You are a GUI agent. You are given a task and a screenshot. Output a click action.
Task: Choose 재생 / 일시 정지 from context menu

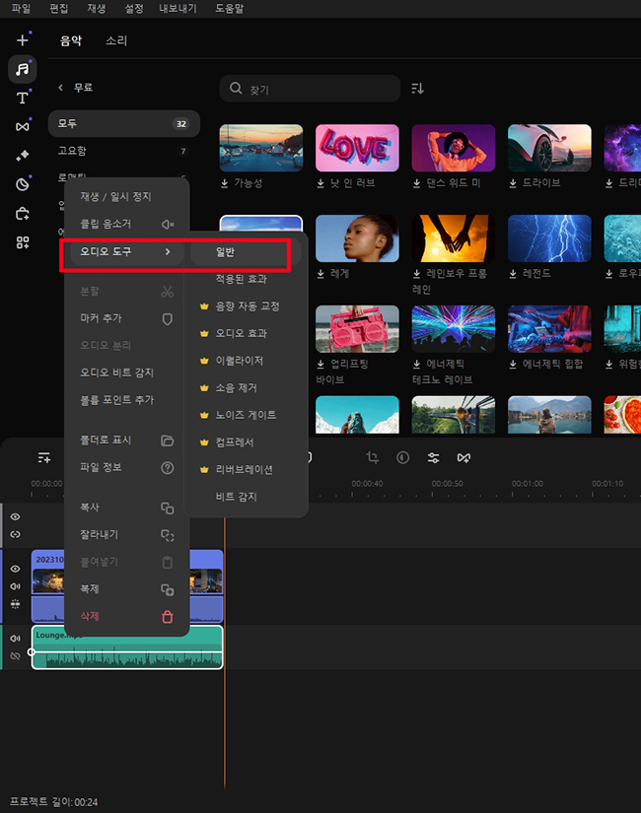pos(126,196)
